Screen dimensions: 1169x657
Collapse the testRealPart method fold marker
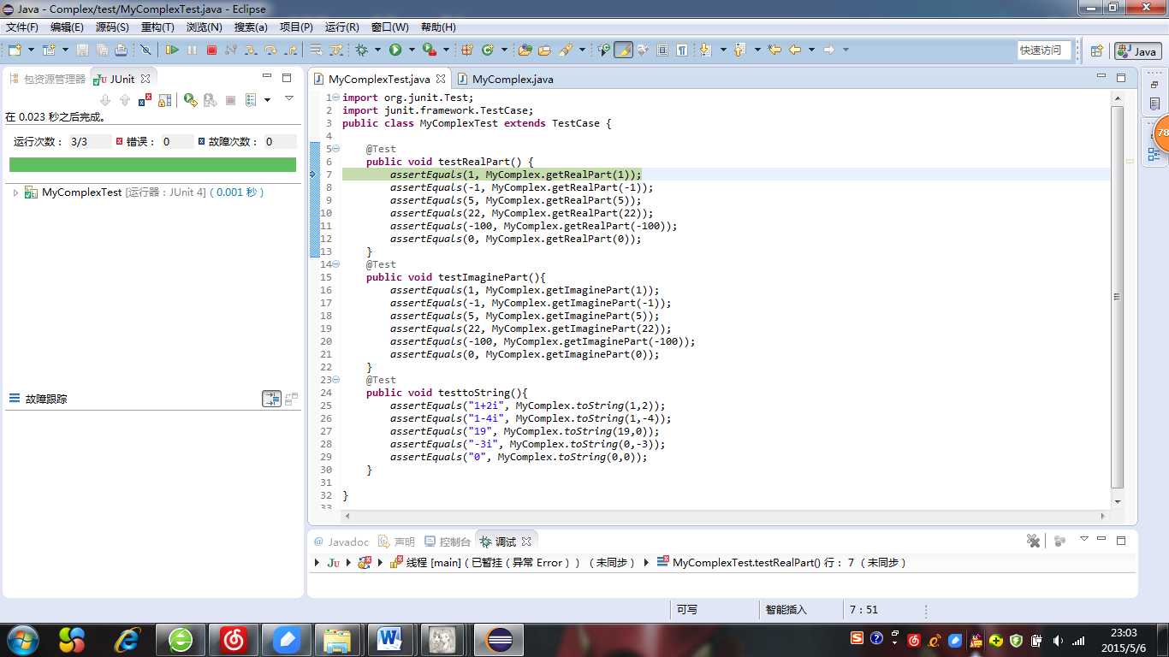335,149
